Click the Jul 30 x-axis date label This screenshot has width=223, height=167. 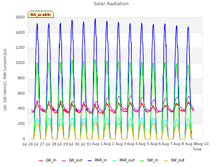click(x=74, y=144)
